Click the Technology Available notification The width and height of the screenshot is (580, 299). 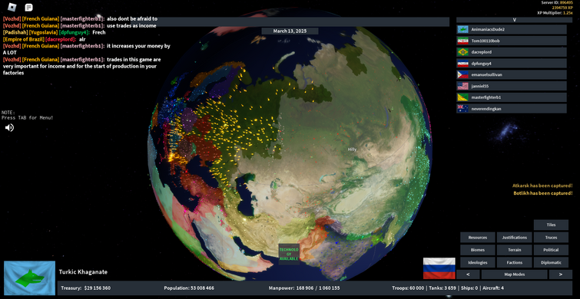(289, 255)
